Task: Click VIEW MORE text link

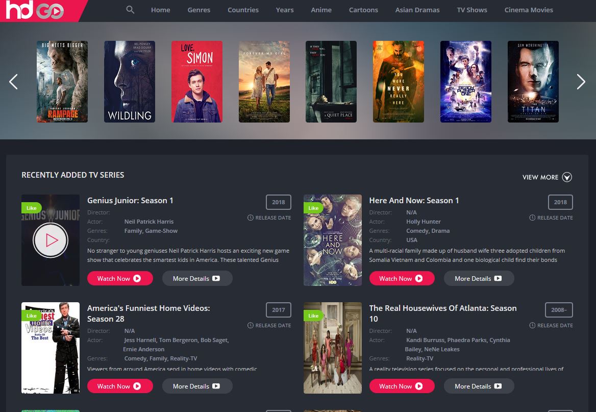Action: (x=540, y=177)
